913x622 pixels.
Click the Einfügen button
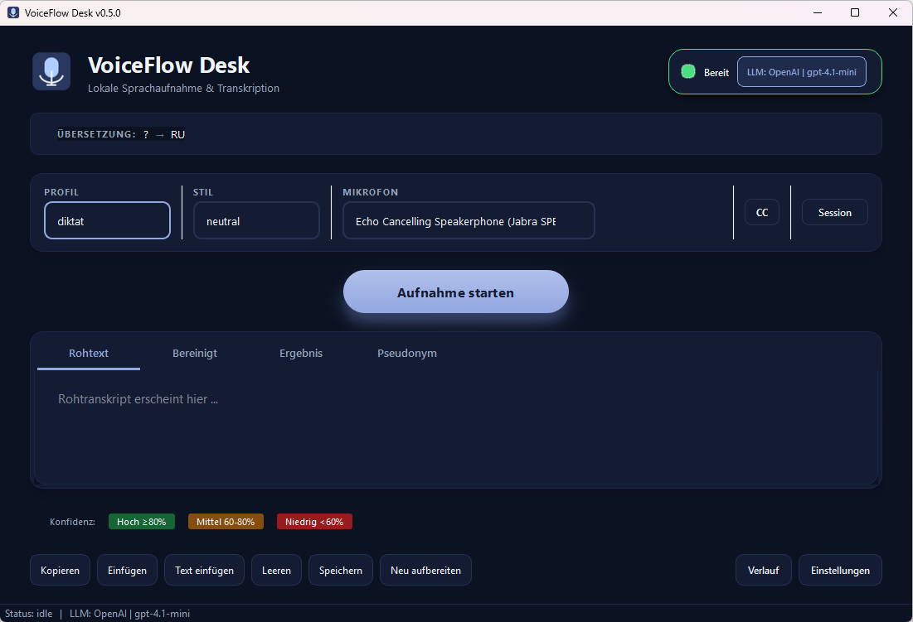tap(127, 571)
